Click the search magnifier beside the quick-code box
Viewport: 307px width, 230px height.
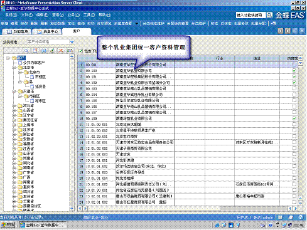pos(269,15)
